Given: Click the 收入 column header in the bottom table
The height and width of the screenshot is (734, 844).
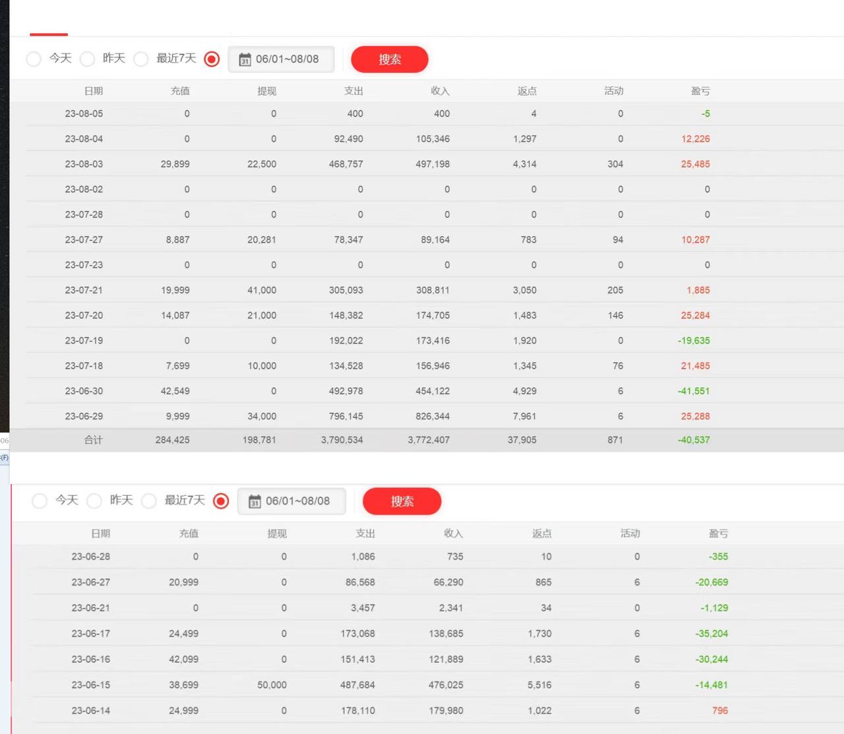Looking at the screenshot, I should pos(454,534).
